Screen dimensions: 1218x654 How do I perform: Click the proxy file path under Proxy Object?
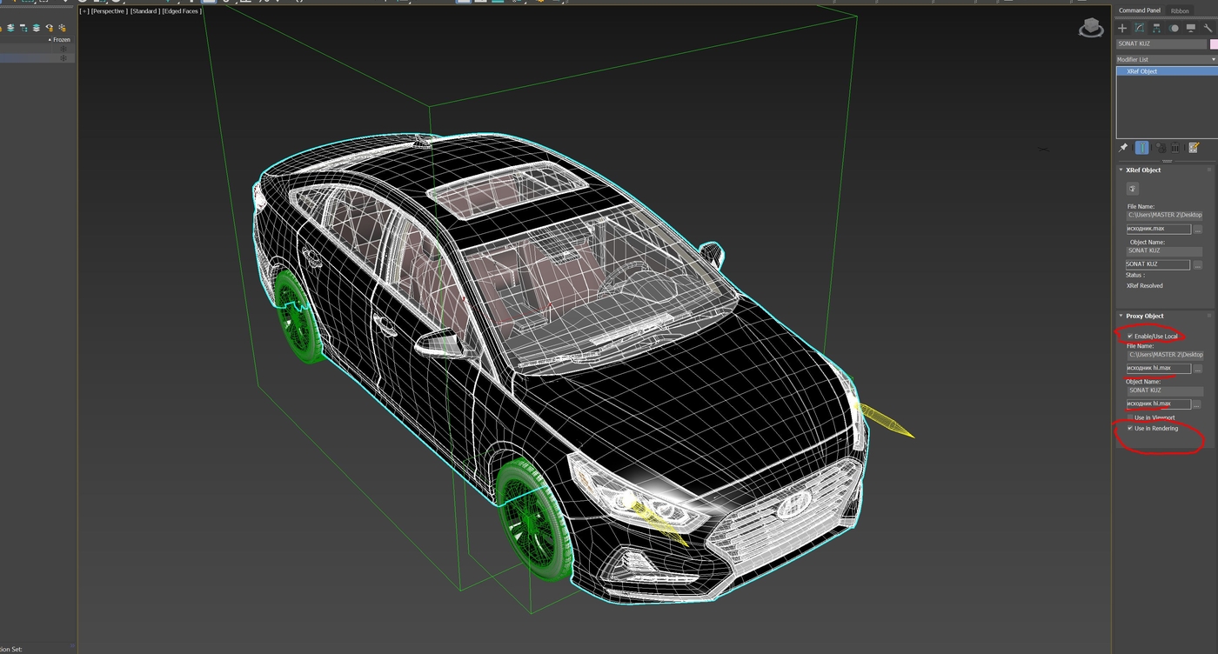click(1165, 355)
